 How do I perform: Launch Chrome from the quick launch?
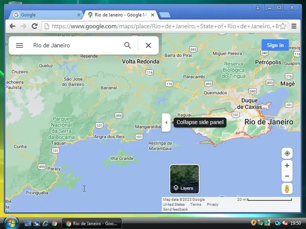point(54,223)
